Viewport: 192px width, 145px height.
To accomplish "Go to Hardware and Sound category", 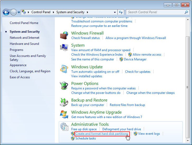I will (24, 44).
